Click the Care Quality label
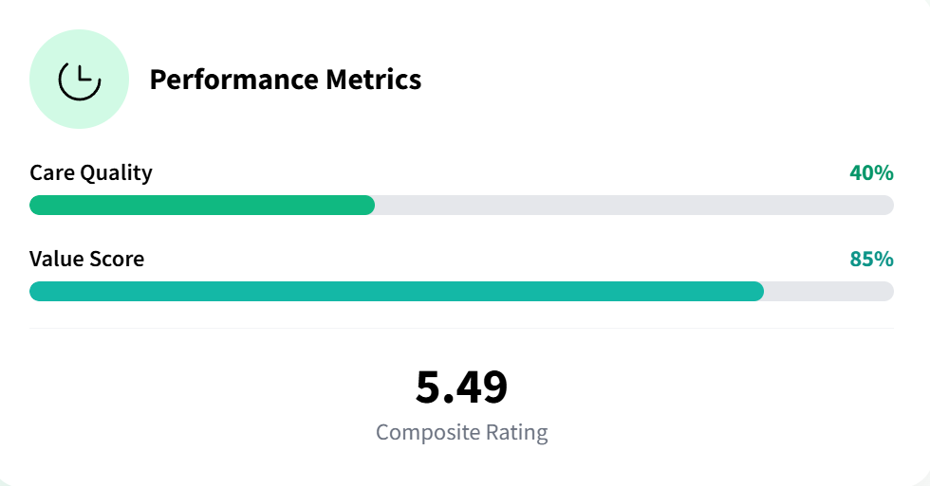The height and width of the screenshot is (486, 930). 91,173
